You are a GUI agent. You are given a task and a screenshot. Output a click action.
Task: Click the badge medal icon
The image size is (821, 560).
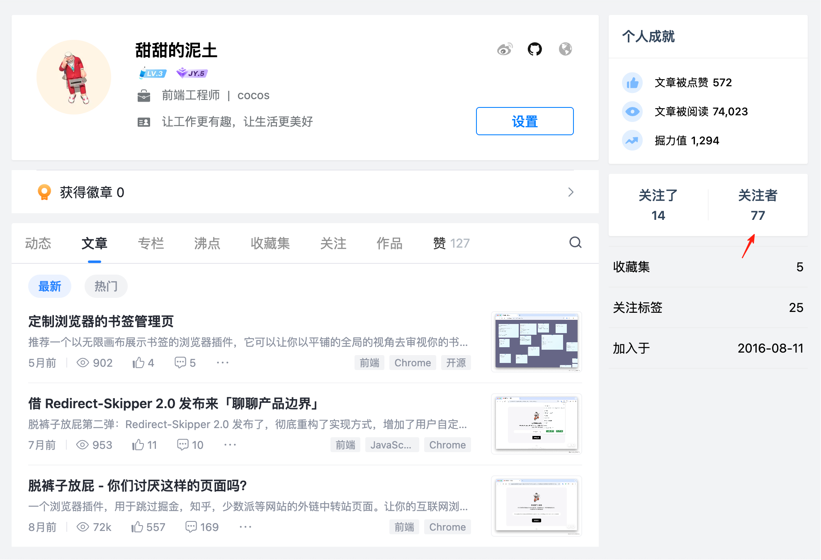[44, 192]
